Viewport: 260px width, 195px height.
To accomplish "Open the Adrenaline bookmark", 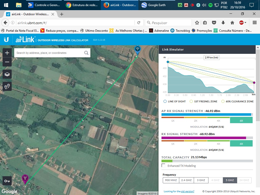I will [x=159, y=31].
